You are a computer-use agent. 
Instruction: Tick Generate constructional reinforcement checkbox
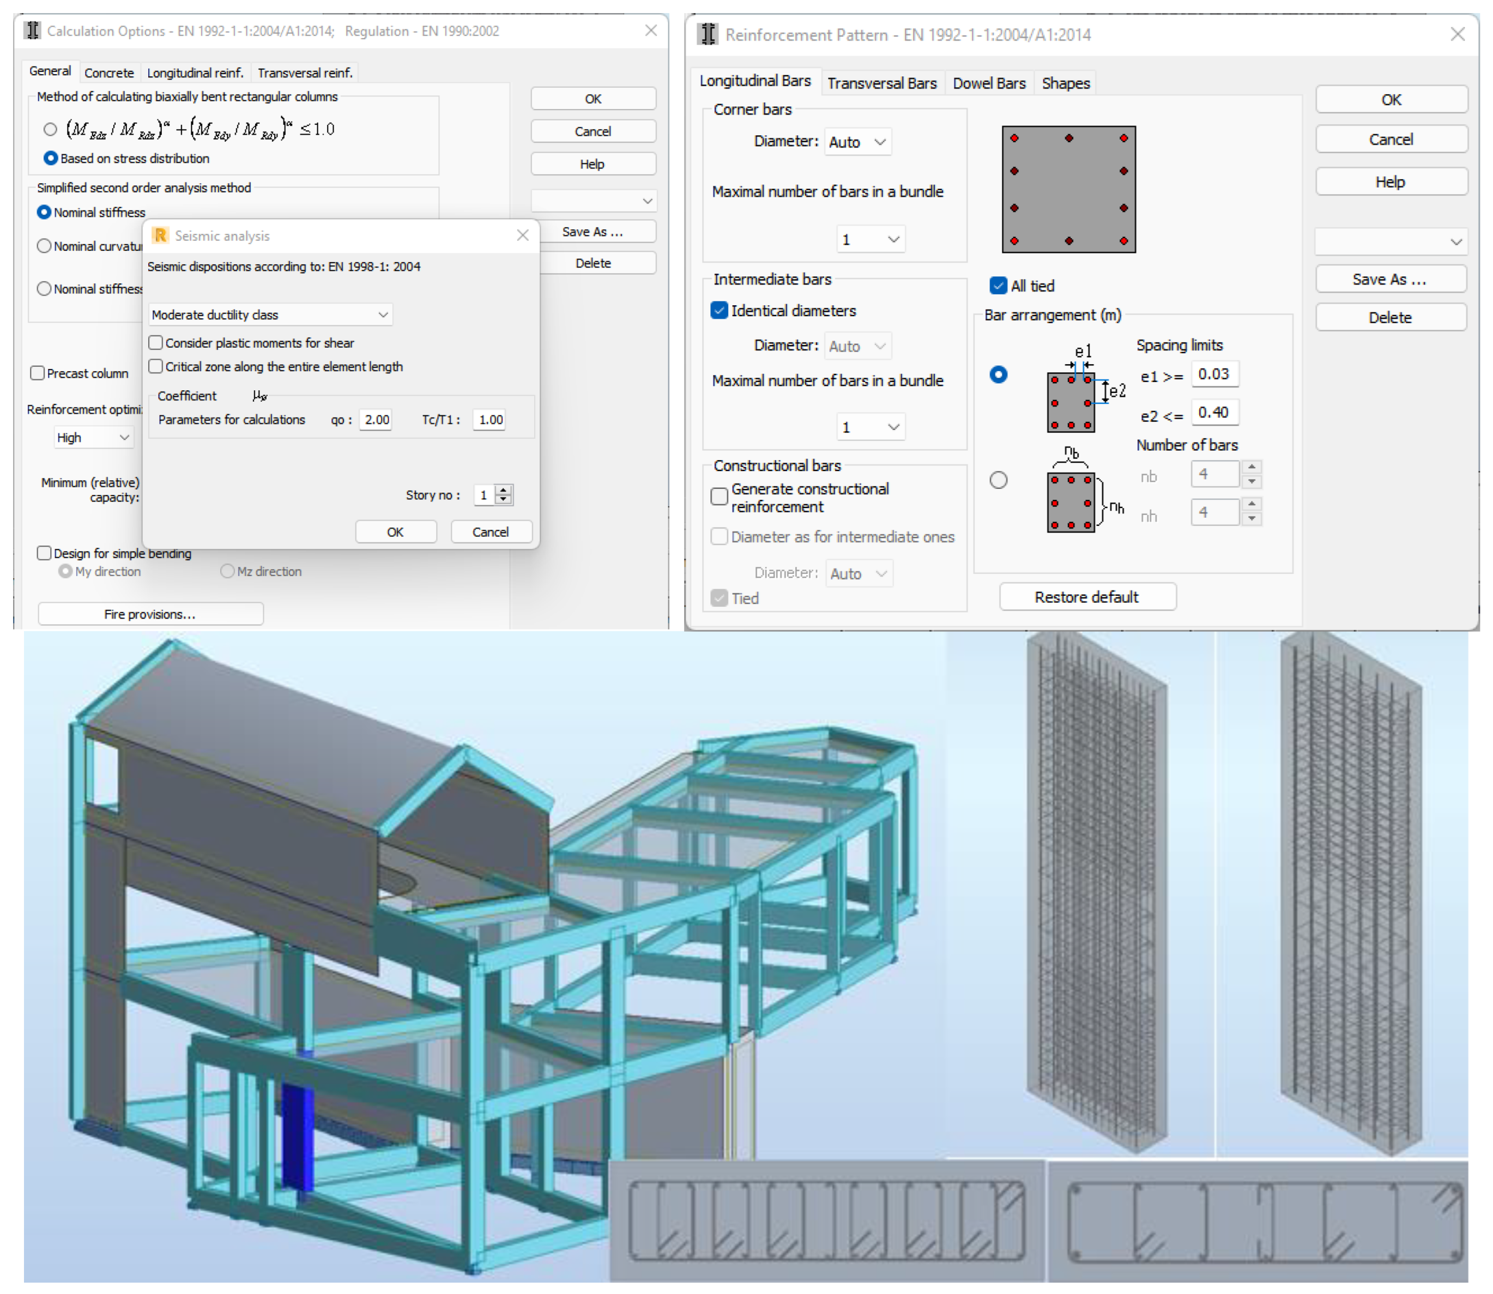tap(718, 496)
